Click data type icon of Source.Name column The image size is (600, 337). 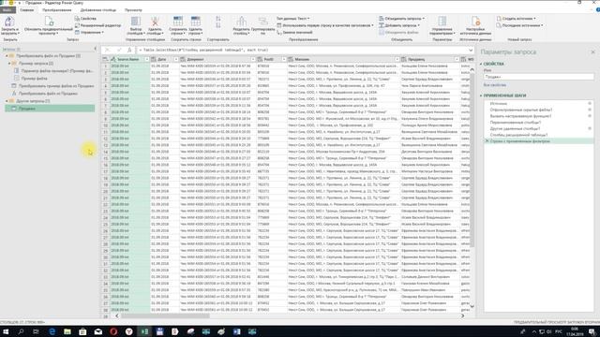(x=113, y=59)
